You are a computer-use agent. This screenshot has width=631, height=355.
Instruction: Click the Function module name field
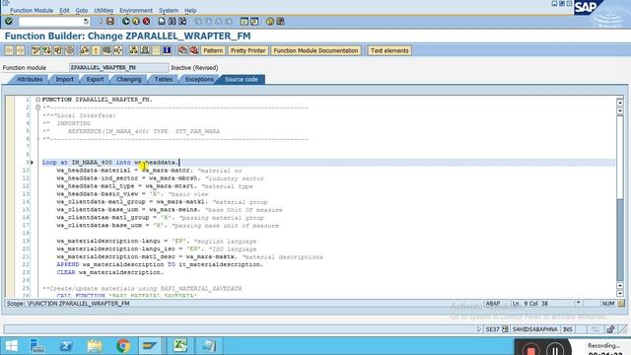click(x=118, y=68)
